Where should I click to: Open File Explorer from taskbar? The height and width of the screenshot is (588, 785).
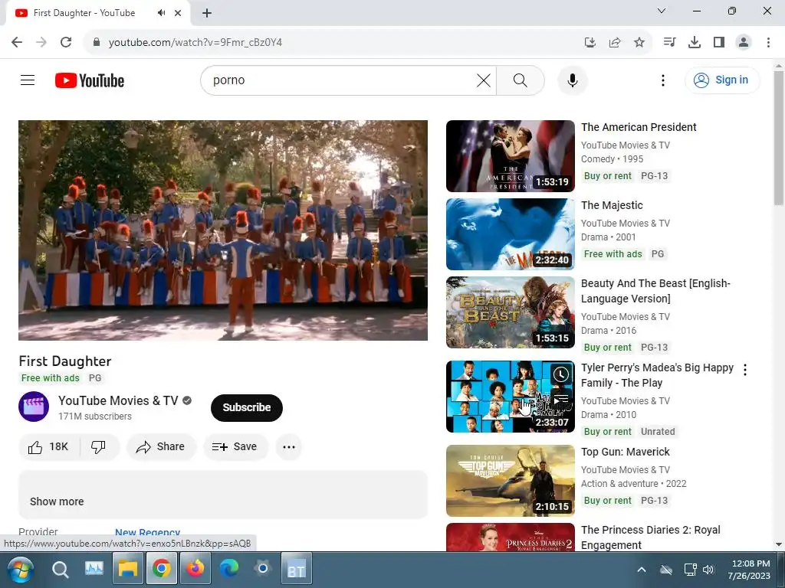pyautogui.click(x=128, y=569)
